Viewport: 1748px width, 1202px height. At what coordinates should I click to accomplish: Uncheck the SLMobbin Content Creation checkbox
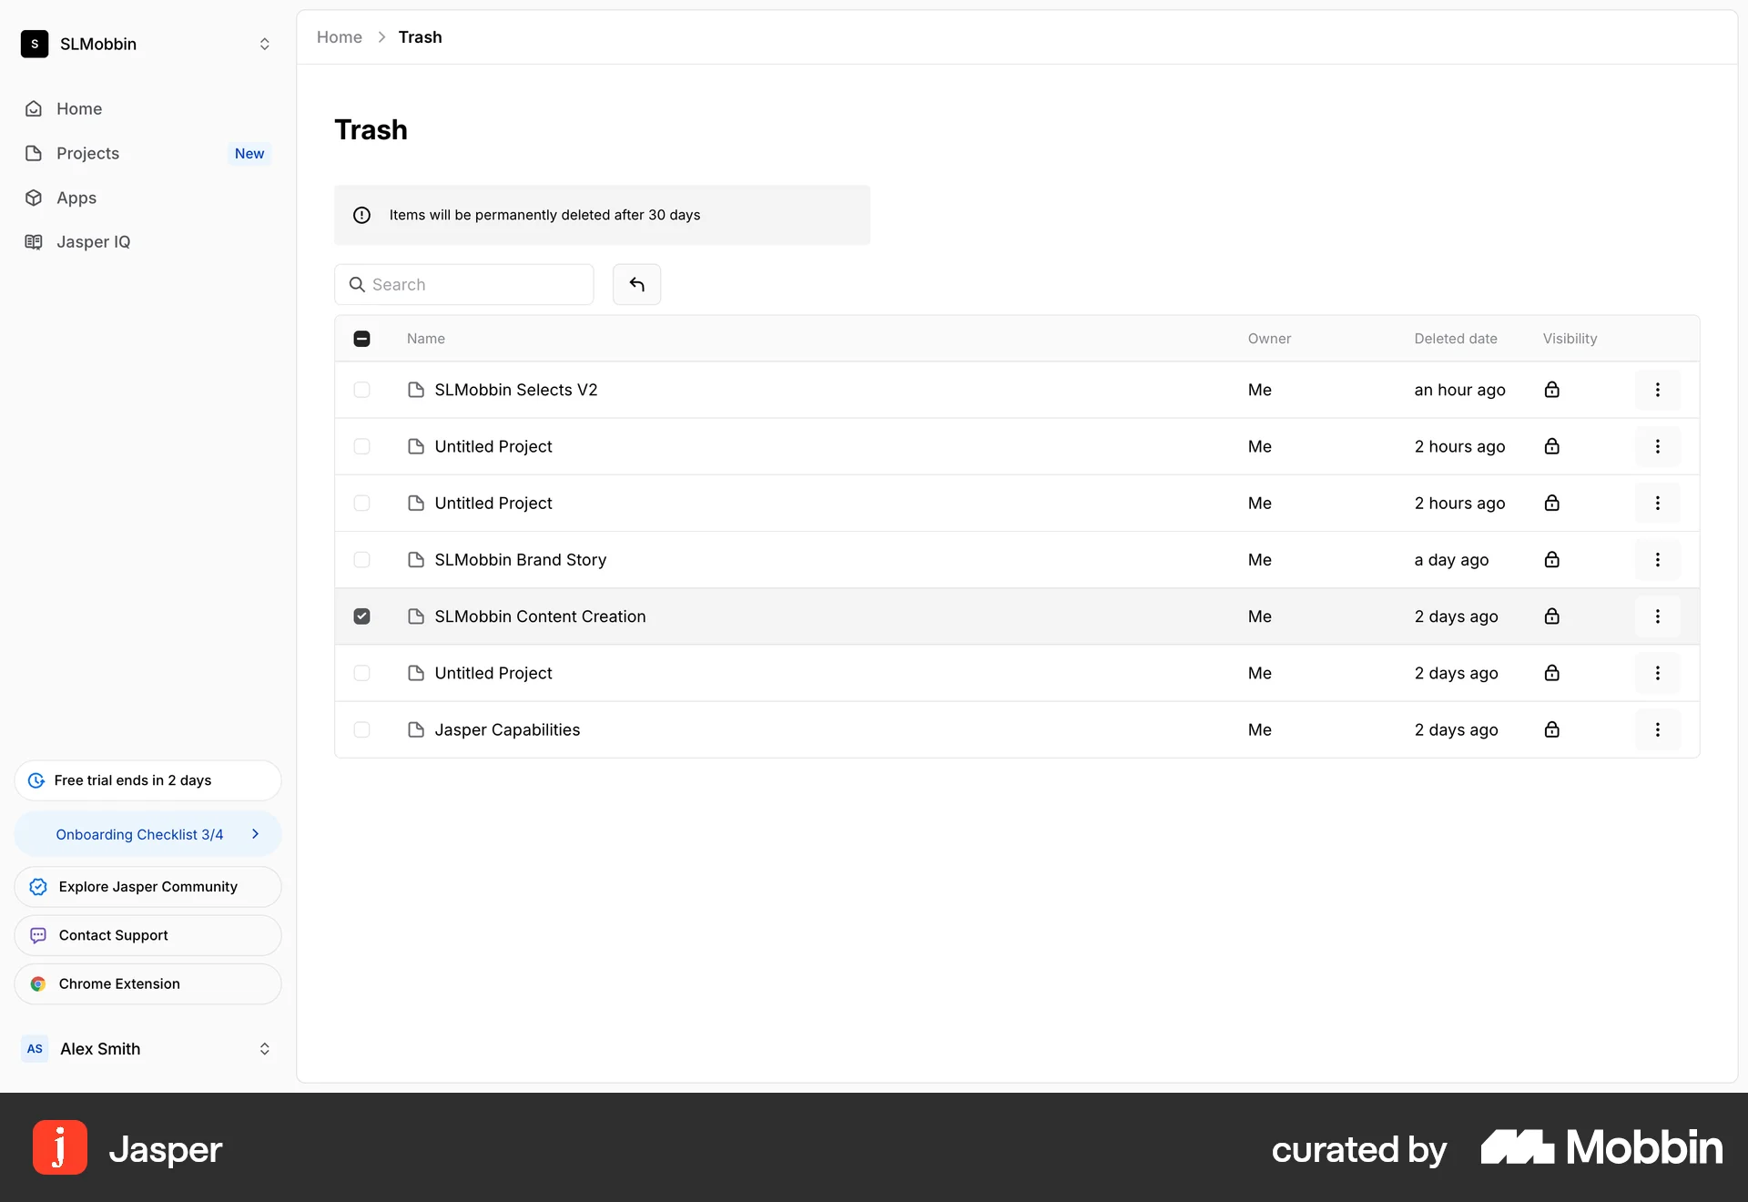click(x=361, y=616)
